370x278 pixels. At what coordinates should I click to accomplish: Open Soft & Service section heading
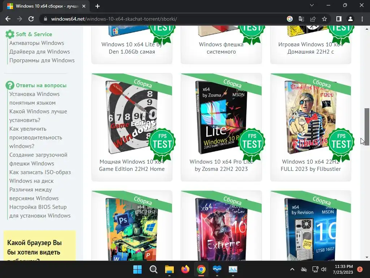click(x=34, y=34)
